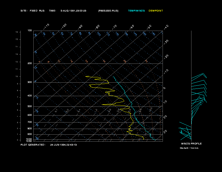Select the 24-JUN-1994,02:43:13 generation date
Screen dimensions: 222x172
pos(63,145)
